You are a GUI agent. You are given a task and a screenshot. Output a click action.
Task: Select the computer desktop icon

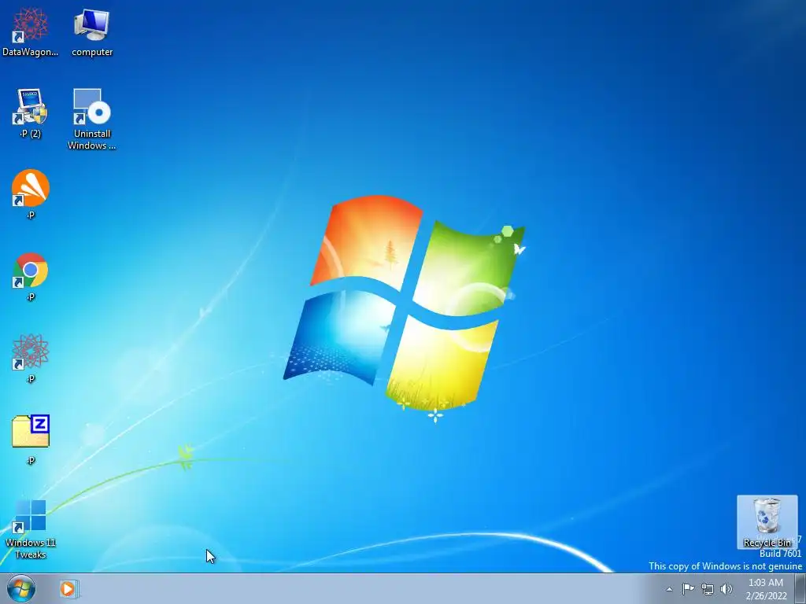(92, 31)
